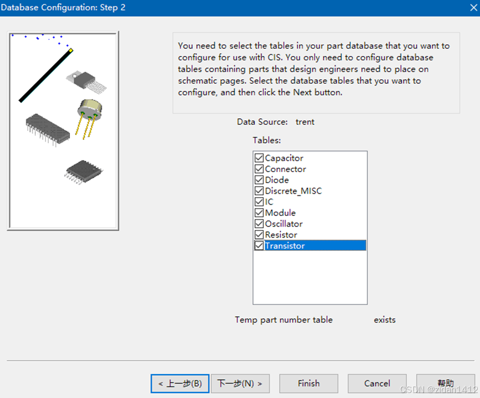Toggle the Resistor table checkbox
This screenshot has width=480, height=398.
click(259, 235)
